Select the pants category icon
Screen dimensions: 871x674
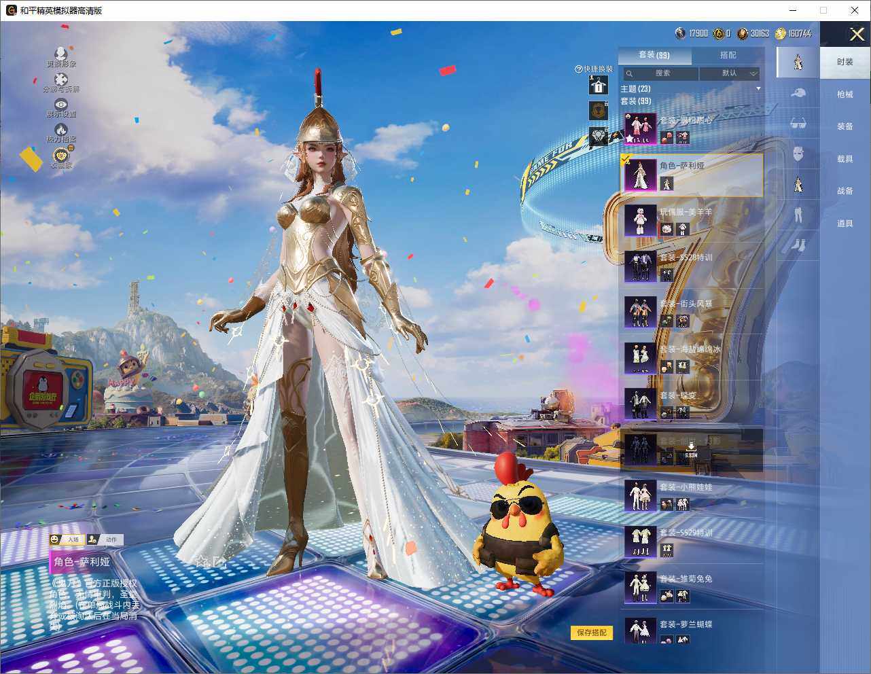tap(798, 215)
